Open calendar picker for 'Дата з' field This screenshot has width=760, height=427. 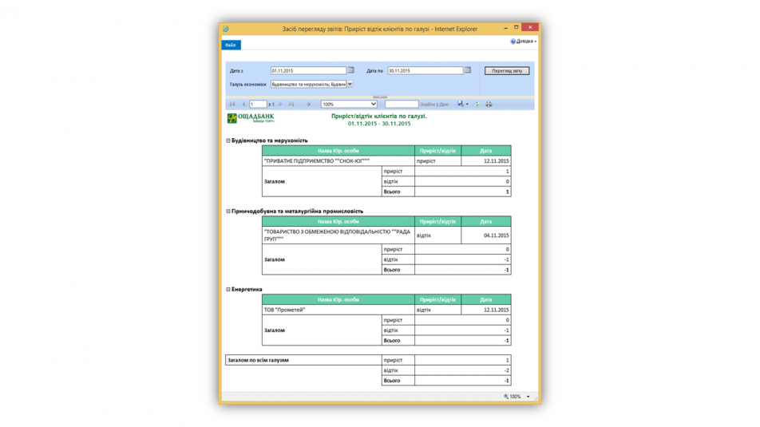pyautogui.click(x=351, y=70)
